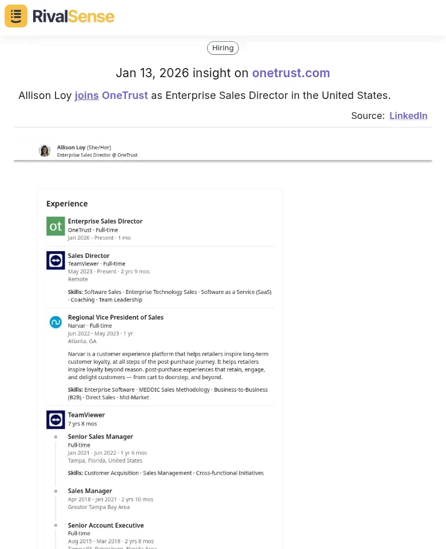Image resolution: width=446 pixels, height=549 pixels.
Task: Click the Hiring tag badge
Action: (x=223, y=48)
